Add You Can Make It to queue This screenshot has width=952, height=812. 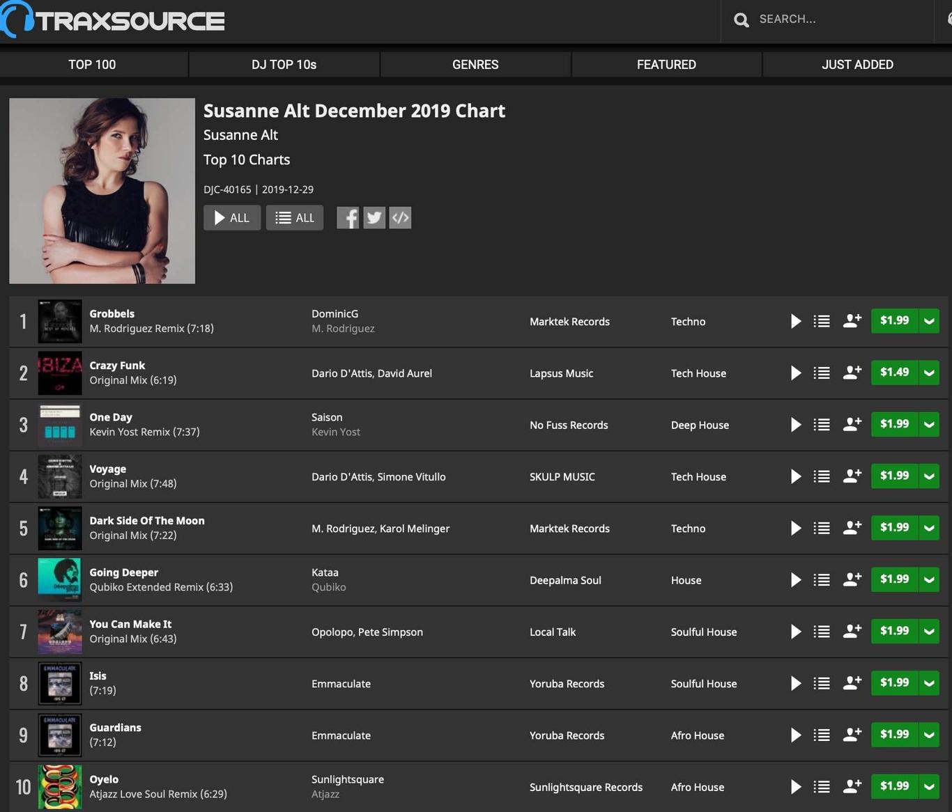click(x=822, y=632)
